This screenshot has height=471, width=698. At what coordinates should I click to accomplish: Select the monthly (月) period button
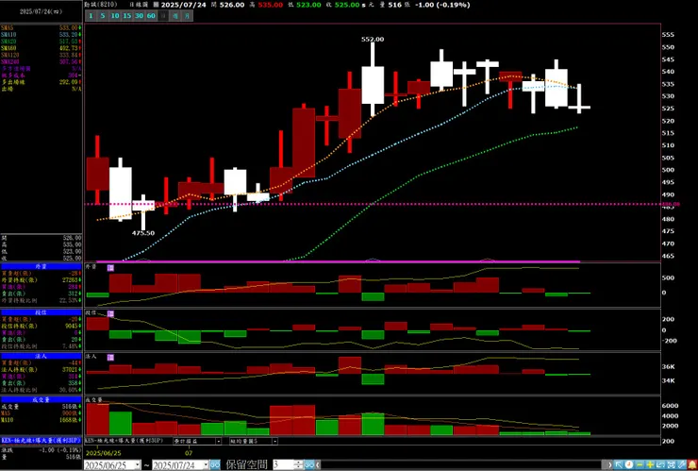pyautogui.click(x=188, y=16)
